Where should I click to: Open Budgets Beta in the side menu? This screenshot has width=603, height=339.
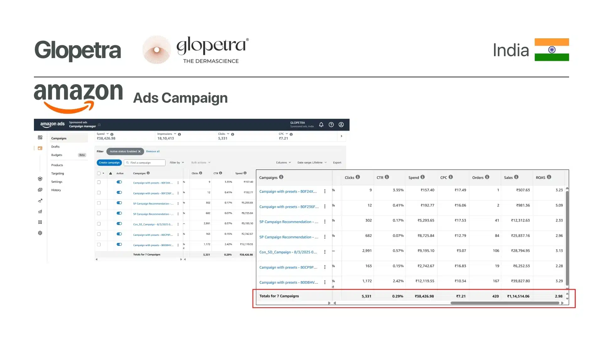[x=68, y=155]
